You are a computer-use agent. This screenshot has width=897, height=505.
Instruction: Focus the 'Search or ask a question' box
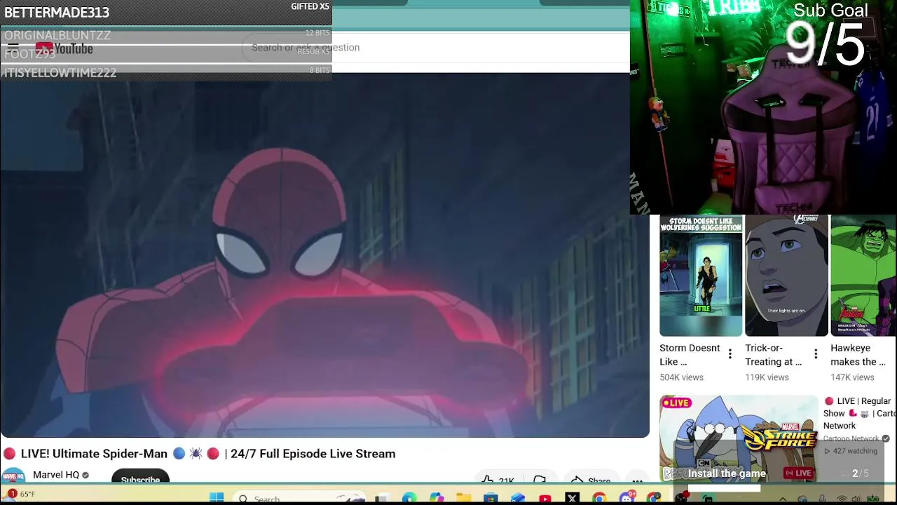click(x=434, y=47)
